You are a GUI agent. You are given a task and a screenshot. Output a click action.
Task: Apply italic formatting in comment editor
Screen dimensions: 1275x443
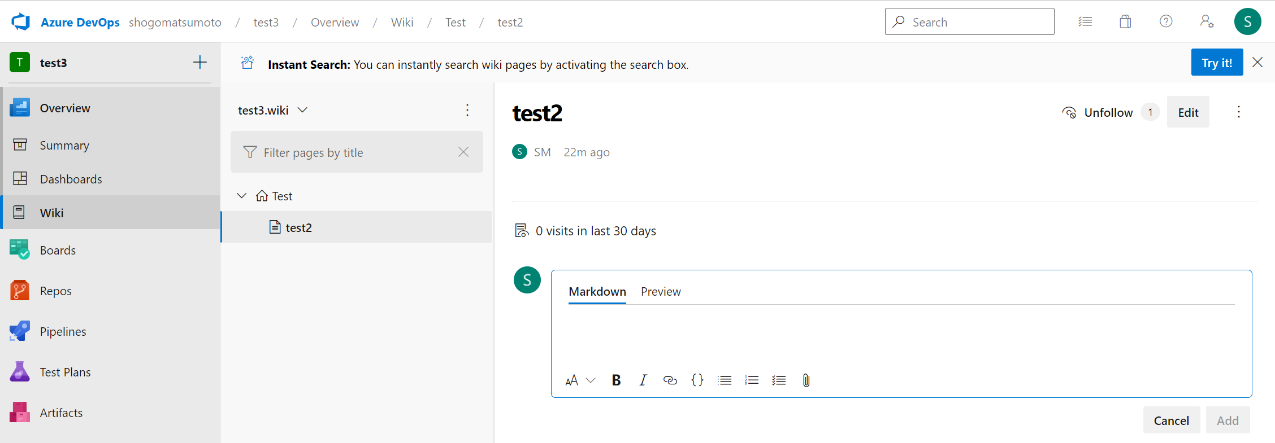pyautogui.click(x=643, y=380)
